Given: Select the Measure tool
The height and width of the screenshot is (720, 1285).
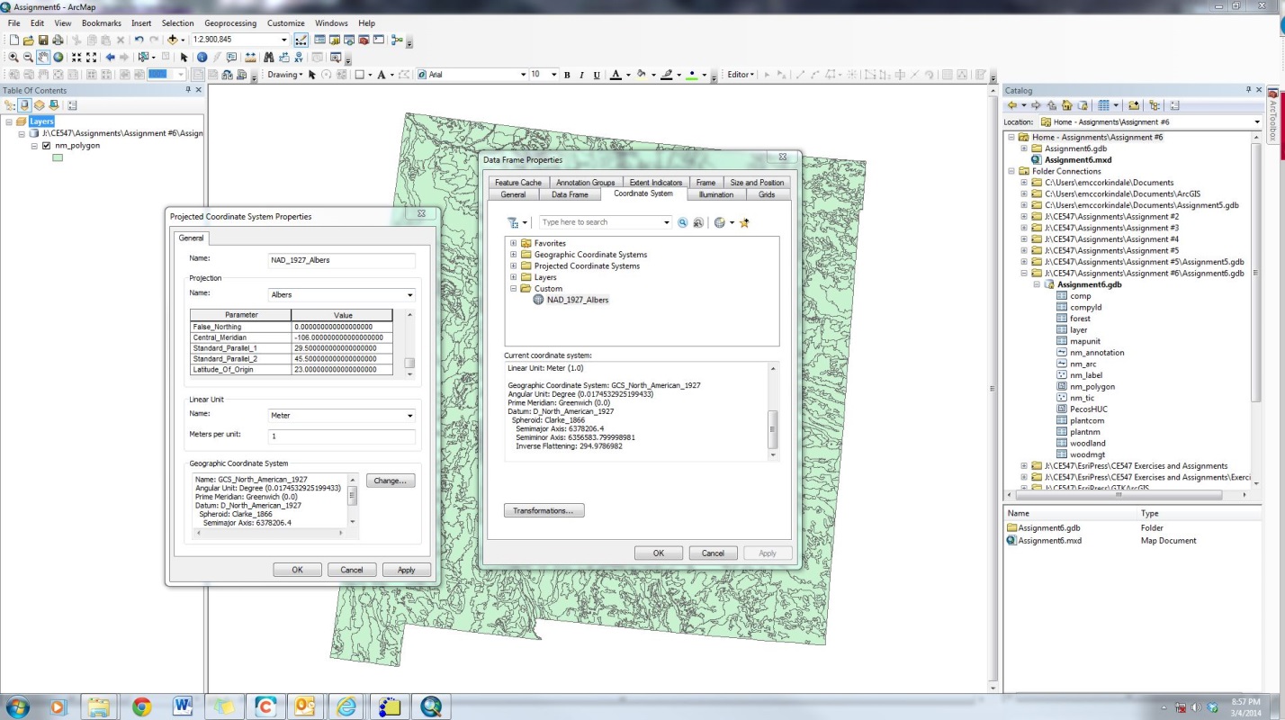Looking at the screenshot, I should point(249,57).
